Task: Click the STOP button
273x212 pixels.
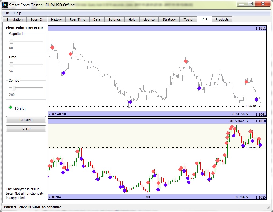Action: point(26,129)
